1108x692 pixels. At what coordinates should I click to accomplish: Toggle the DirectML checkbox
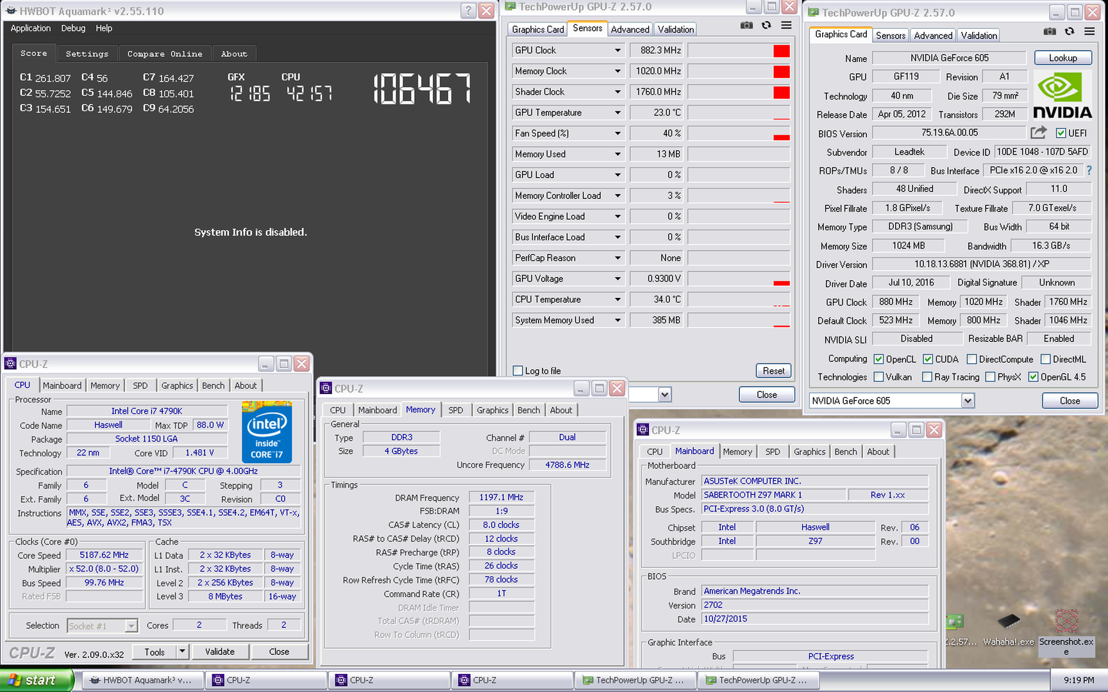(x=1045, y=359)
